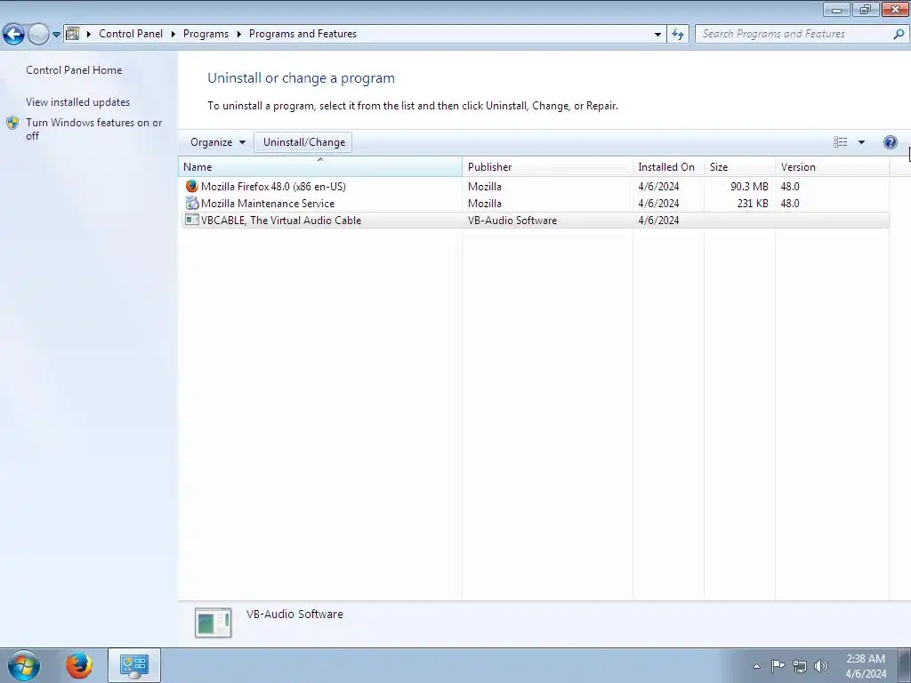Open the recent pages dropdown arrow
This screenshot has width=911, height=683.
tap(56, 35)
